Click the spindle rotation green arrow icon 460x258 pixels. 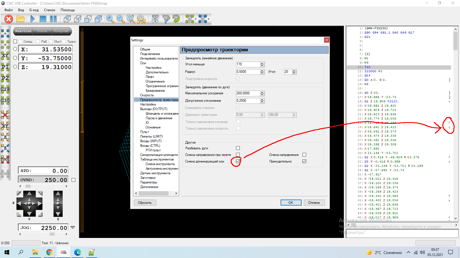point(176,19)
